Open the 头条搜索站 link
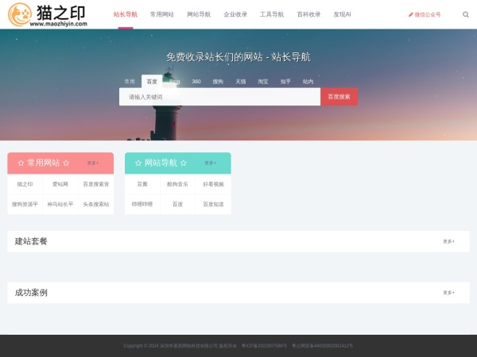 coord(96,205)
